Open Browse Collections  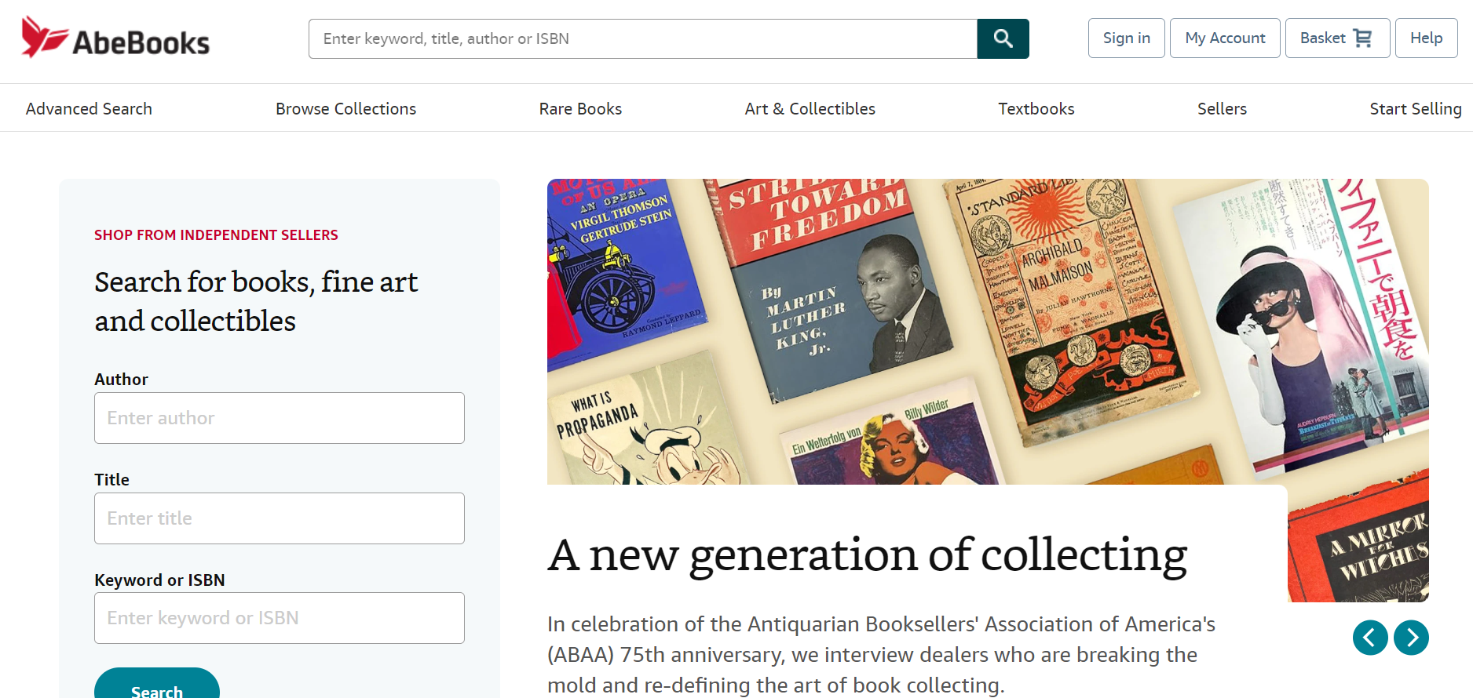(x=345, y=109)
